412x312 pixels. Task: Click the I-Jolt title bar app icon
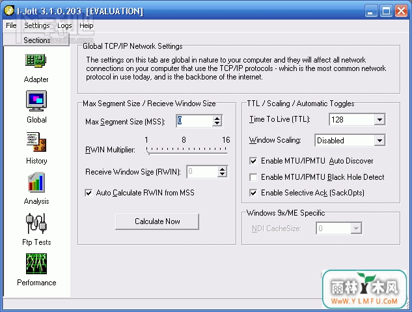[9, 10]
